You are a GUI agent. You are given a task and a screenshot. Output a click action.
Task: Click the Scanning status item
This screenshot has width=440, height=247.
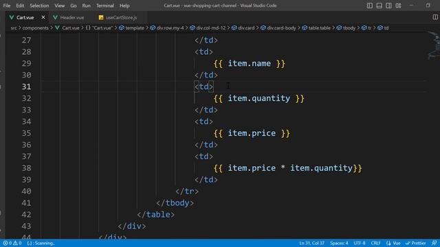click(x=41, y=243)
